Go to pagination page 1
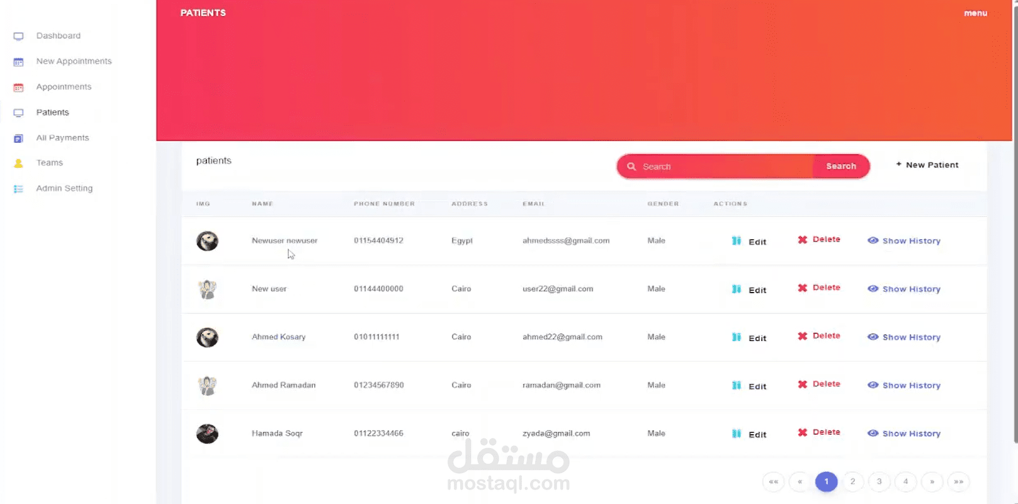Viewport: 1018px width, 504px height. coord(826,481)
